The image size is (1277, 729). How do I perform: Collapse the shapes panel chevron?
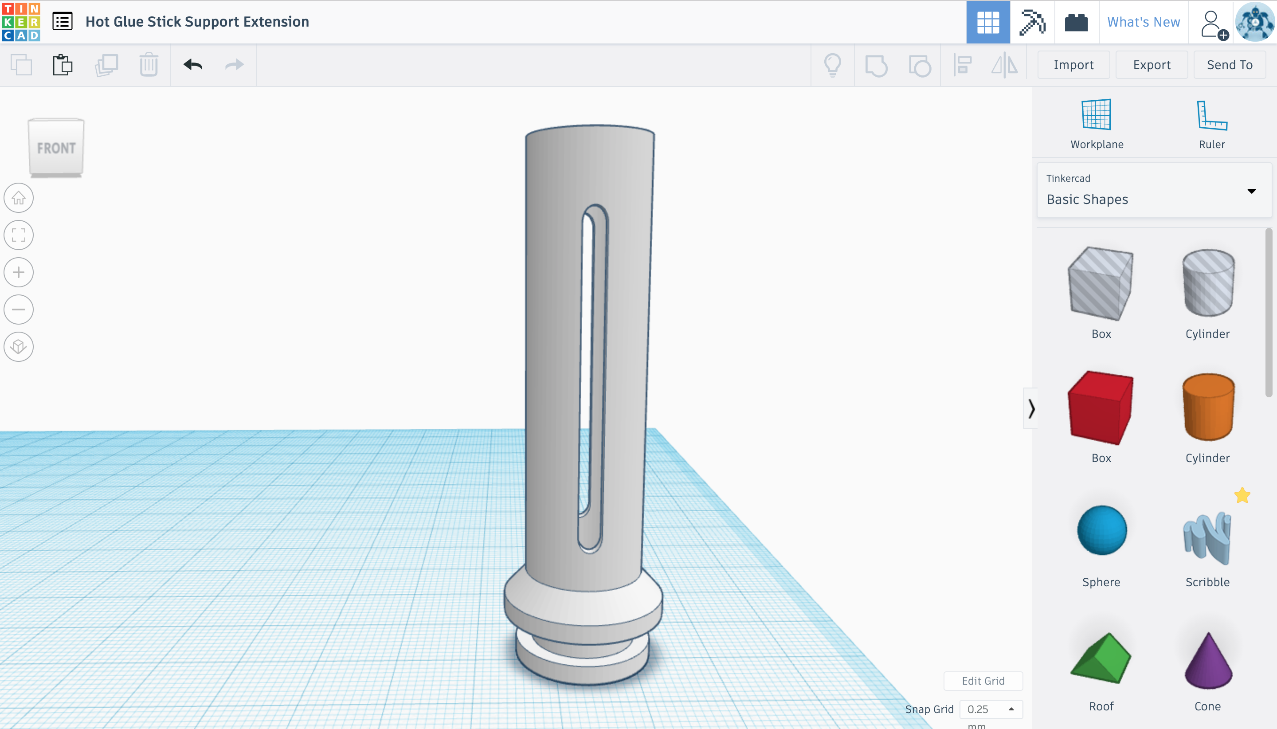coord(1031,408)
